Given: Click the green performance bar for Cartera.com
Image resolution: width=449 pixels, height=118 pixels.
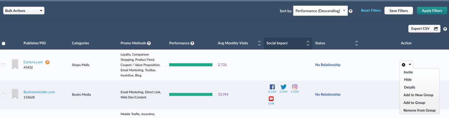Looking at the screenshot, I should 191,65.
